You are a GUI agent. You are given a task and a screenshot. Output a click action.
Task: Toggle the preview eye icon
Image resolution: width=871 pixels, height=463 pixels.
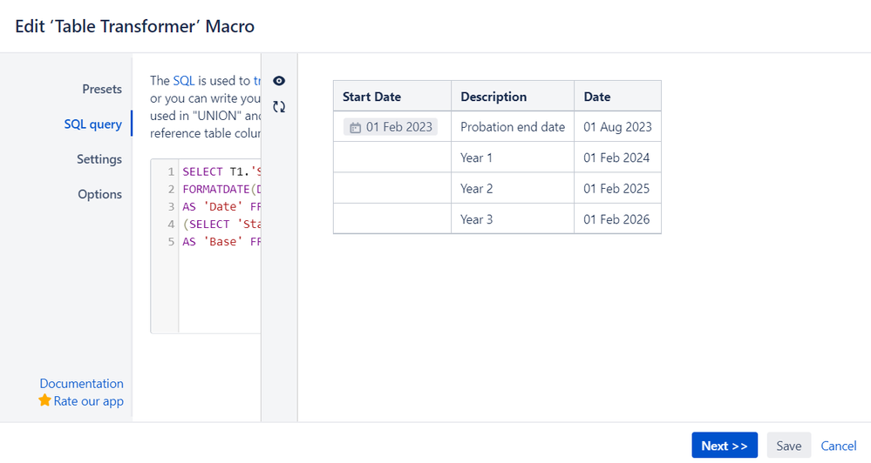point(279,81)
